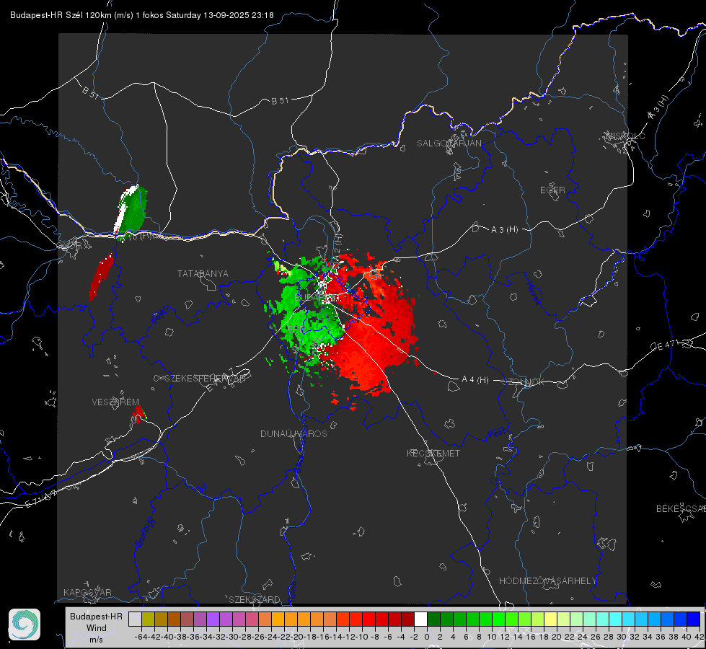Click the VESZPRÉM city label
The image size is (706, 649).
pyautogui.click(x=115, y=402)
